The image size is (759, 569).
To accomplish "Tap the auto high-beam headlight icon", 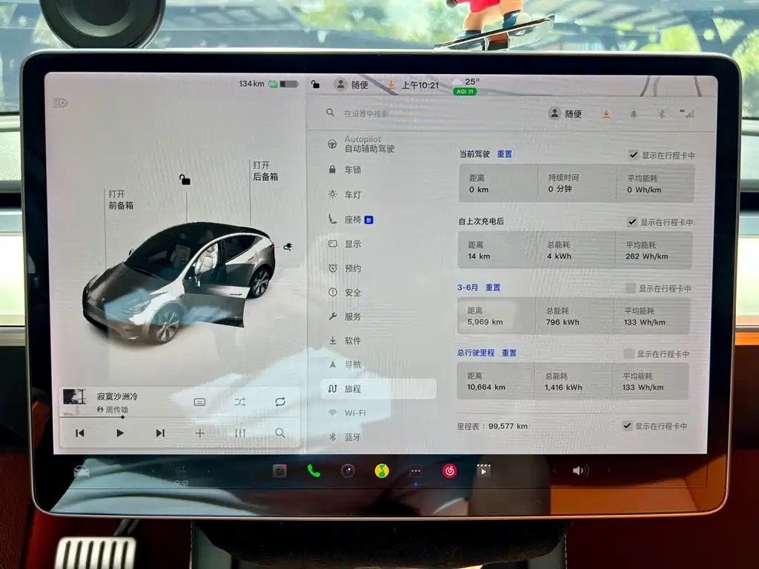I will (60, 102).
